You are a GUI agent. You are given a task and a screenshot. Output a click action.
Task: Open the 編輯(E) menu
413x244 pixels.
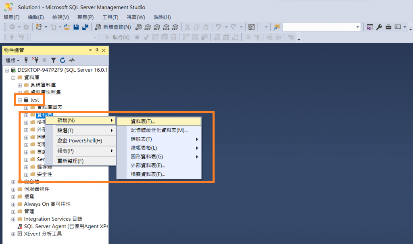pyautogui.click(x=36, y=17)
